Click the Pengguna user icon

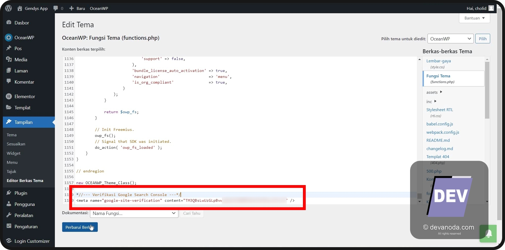(9, 204)
